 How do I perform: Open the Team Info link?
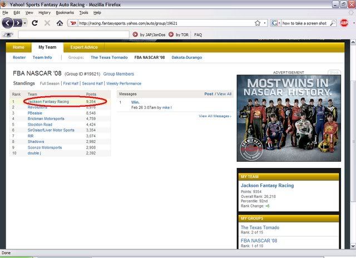click(x=42, y=57)
